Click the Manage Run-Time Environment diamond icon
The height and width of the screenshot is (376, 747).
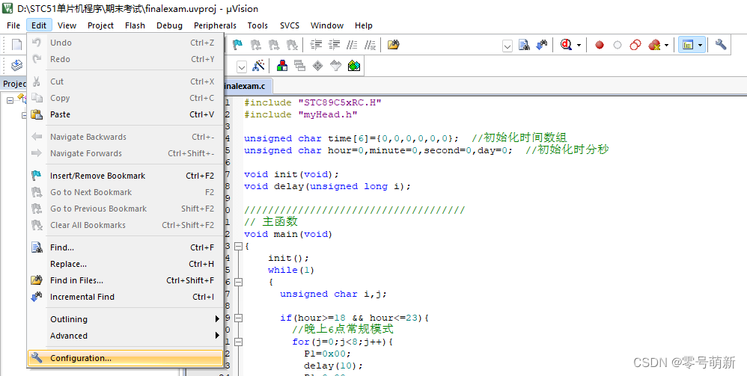coord(318,67)
